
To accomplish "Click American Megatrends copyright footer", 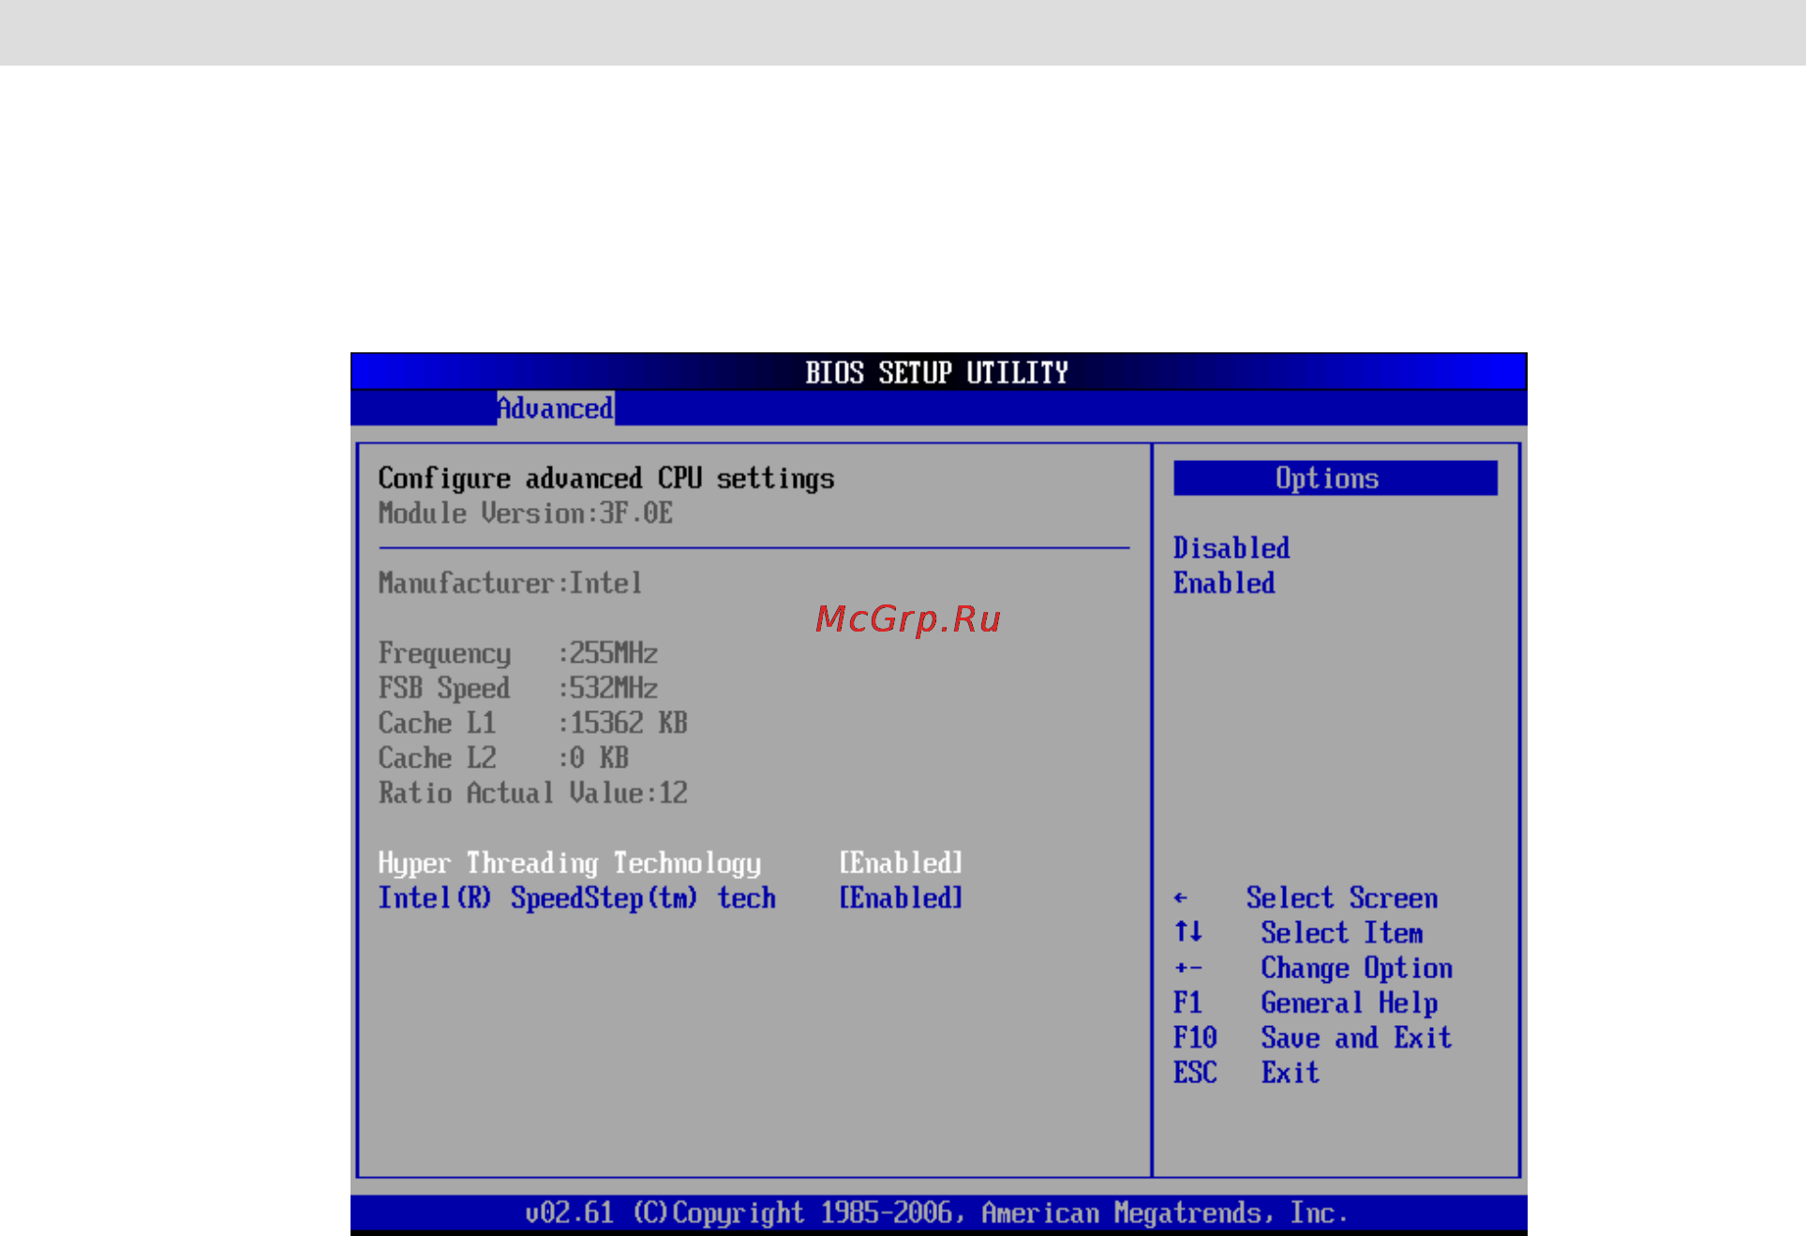I will click(x=937, y=1213).
